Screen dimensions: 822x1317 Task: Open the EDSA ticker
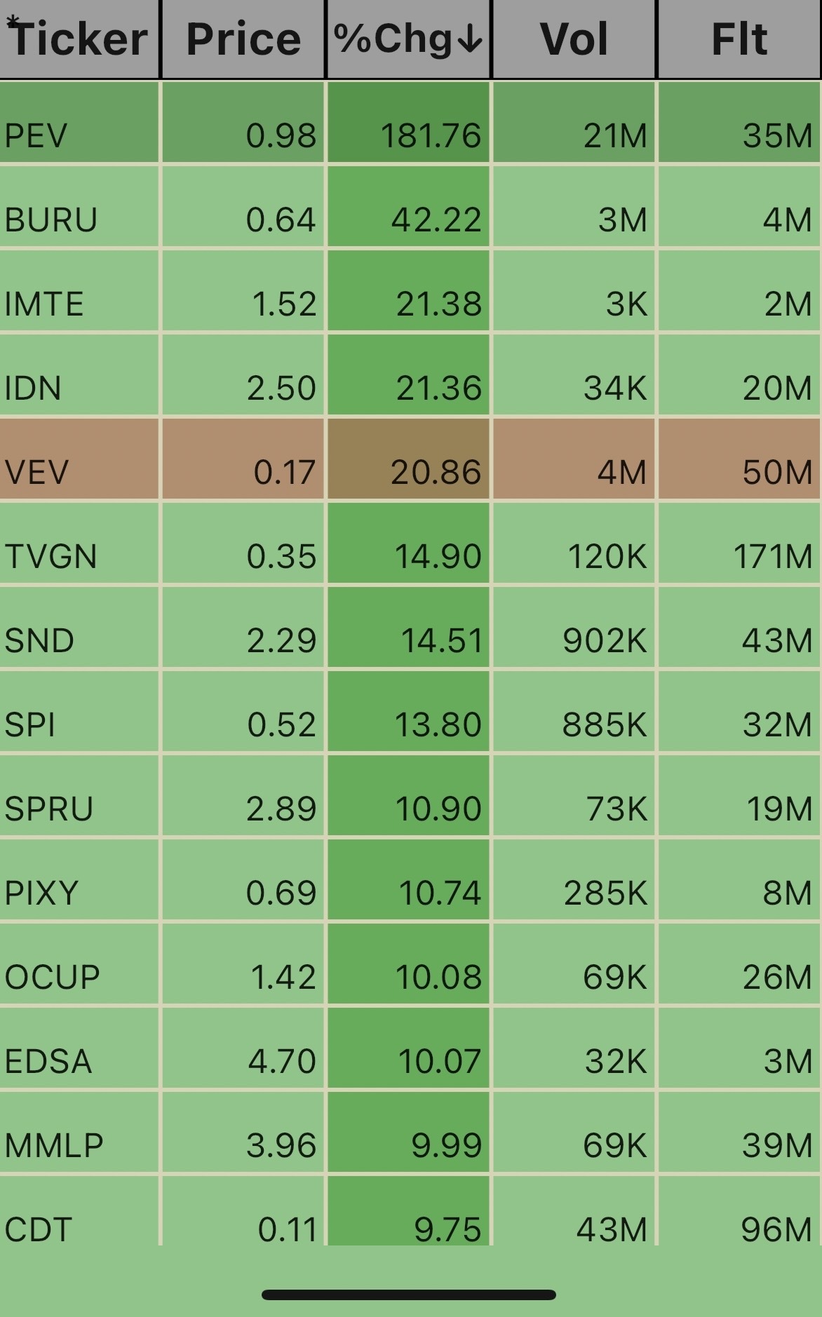pyautogui.click(x=48, y=1061)
